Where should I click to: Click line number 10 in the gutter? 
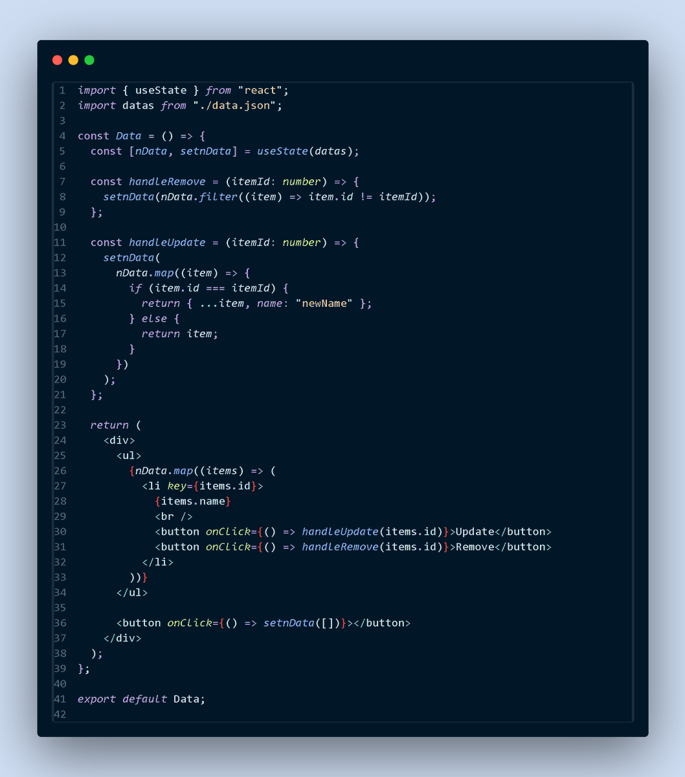(x=60, y=227)
